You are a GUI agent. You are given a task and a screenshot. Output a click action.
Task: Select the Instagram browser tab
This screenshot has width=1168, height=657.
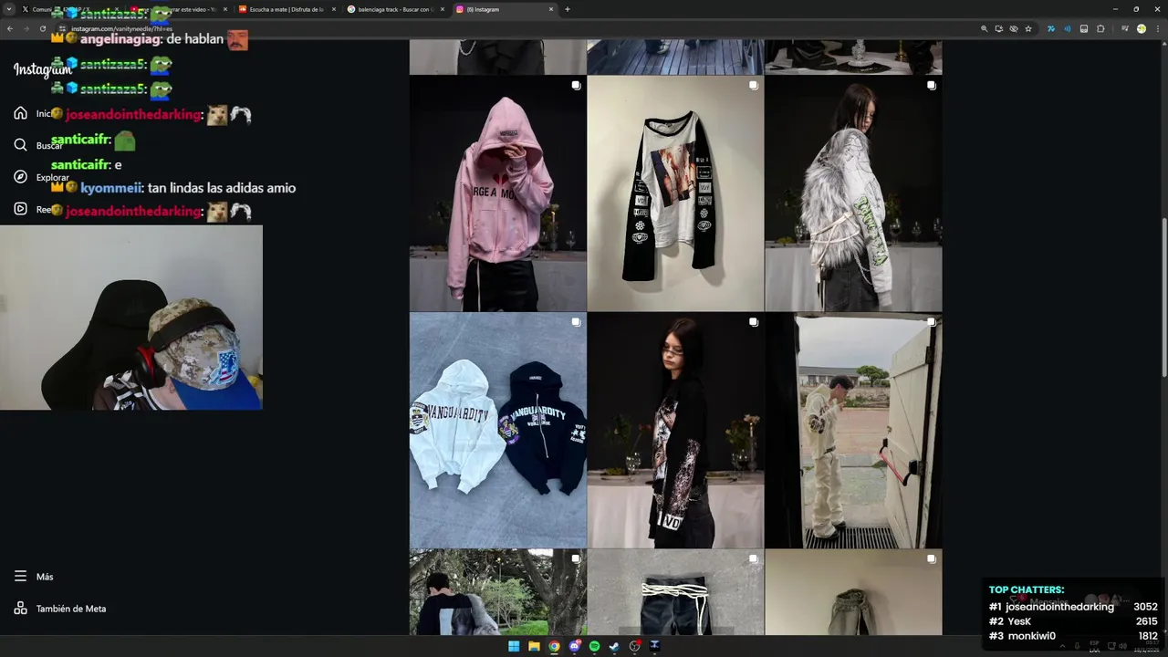tap(505, 9)
